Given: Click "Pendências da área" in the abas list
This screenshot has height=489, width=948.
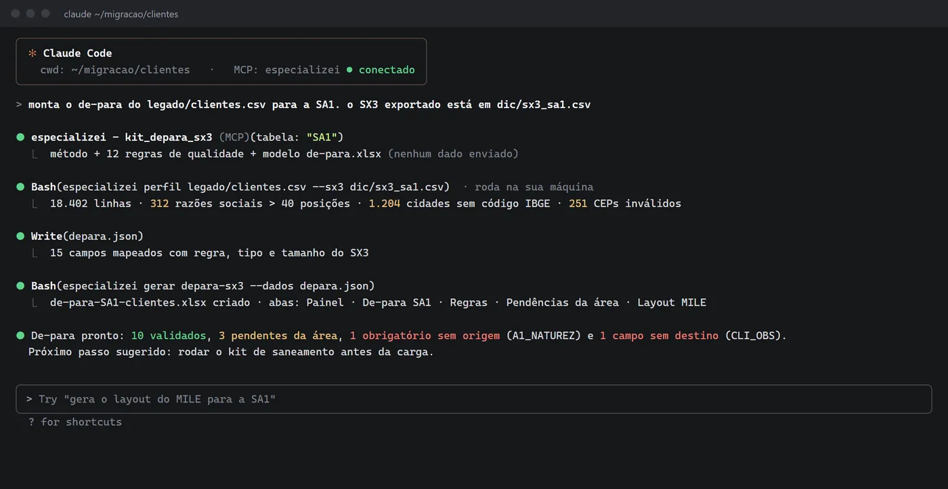Looking at the screenshot, I should pyautogui.click(x=563, y=302).
